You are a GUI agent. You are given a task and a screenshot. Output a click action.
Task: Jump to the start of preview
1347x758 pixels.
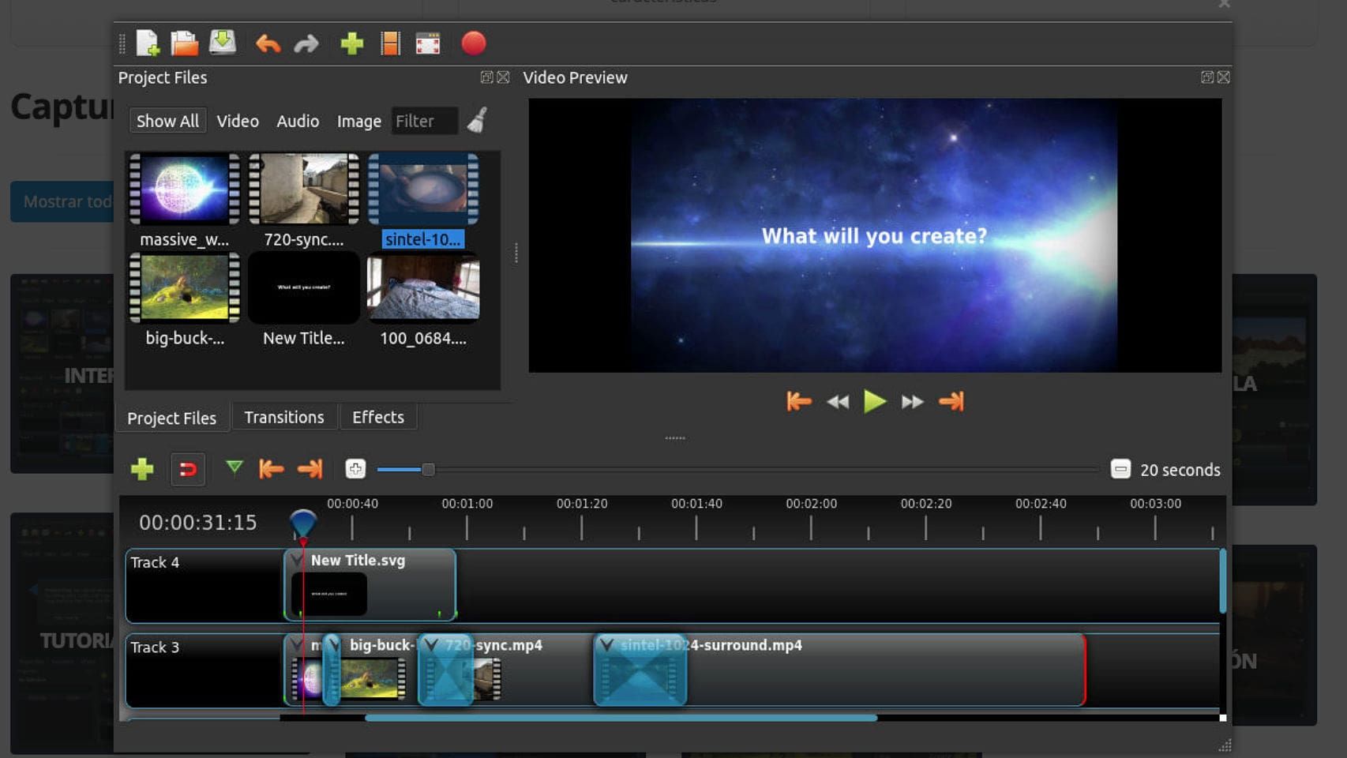pyautogui.click(x=798, y=401)
